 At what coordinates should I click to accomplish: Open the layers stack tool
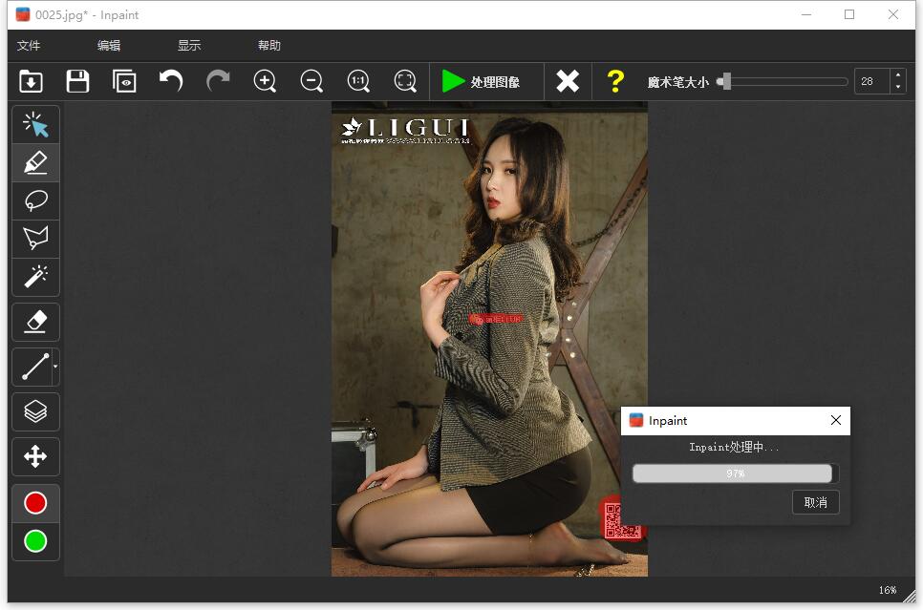click(35, 411)
